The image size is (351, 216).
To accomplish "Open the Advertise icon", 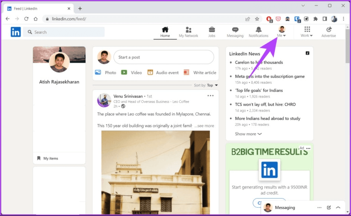I will (x=329, y=32).
